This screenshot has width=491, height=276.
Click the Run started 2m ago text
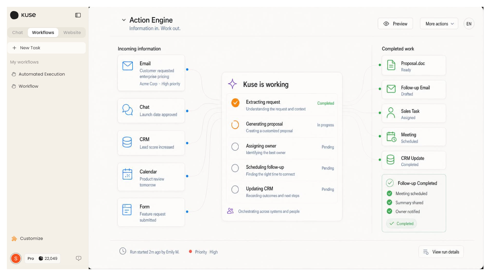coord(154,252)
